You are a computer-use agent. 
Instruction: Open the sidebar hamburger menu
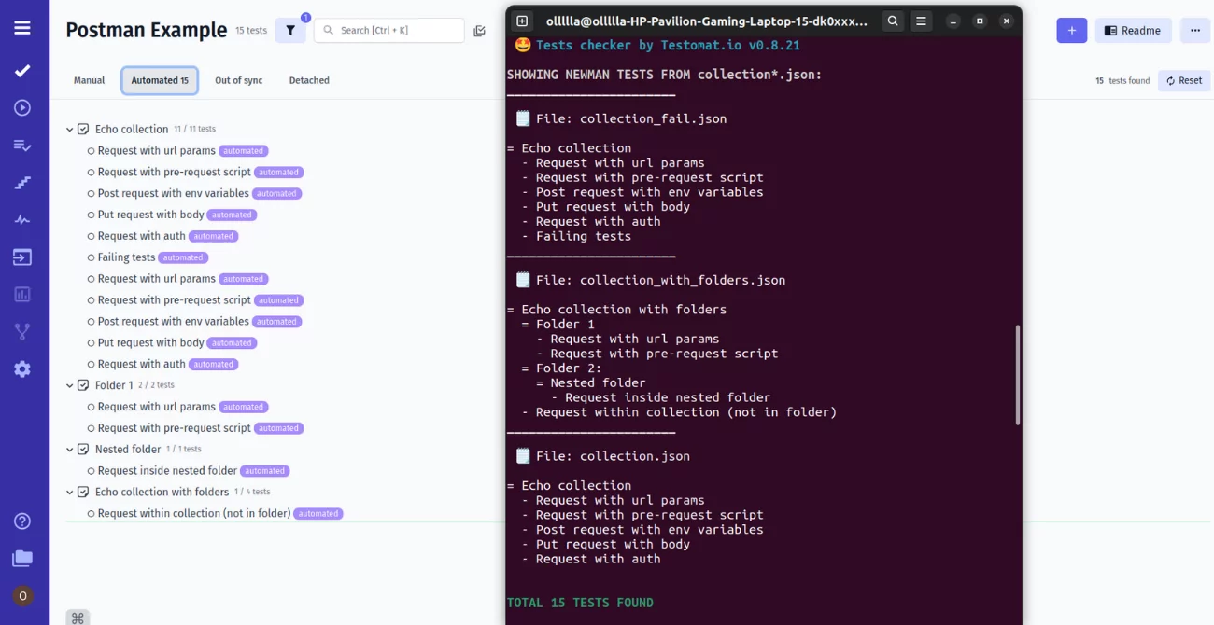coord(23,25)
